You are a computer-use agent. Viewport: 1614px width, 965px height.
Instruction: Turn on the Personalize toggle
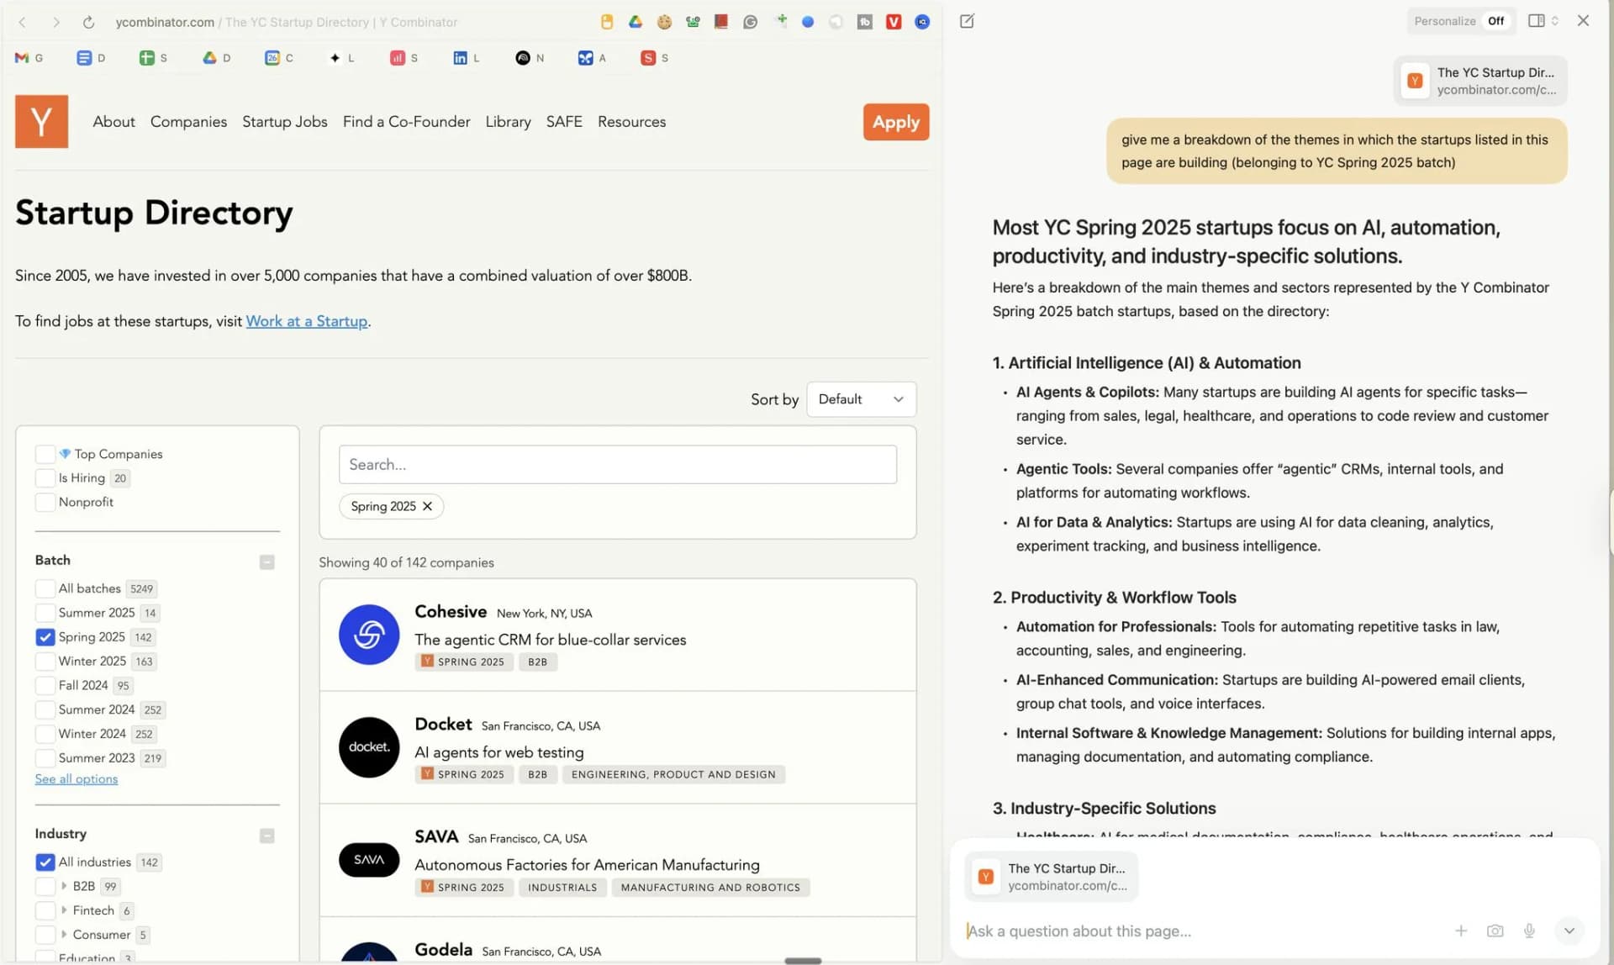pos(1496,20)
